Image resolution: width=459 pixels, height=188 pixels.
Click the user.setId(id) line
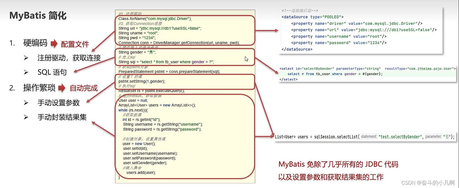135,148
